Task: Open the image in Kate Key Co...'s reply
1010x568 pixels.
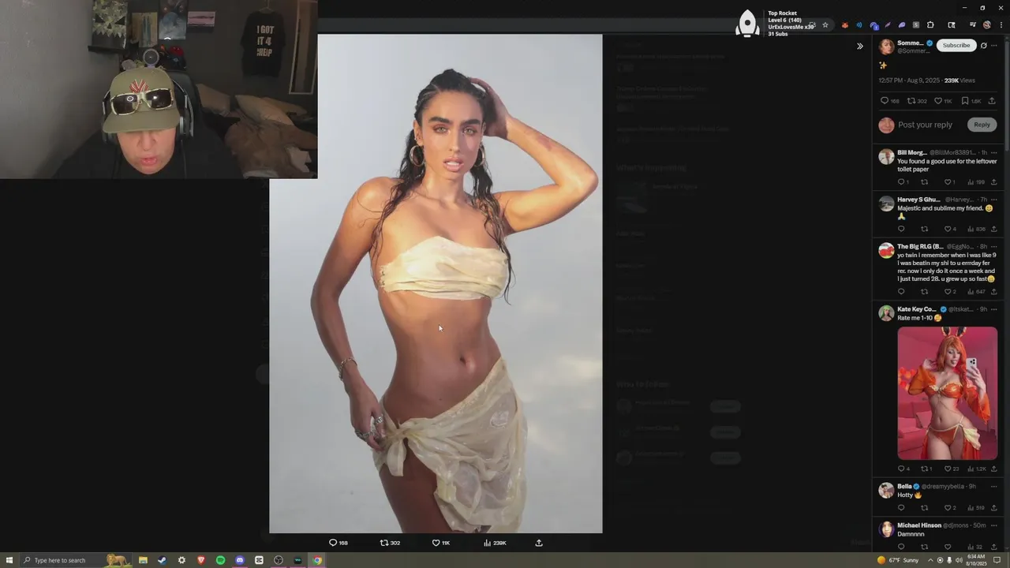Action: pos(947,393)
